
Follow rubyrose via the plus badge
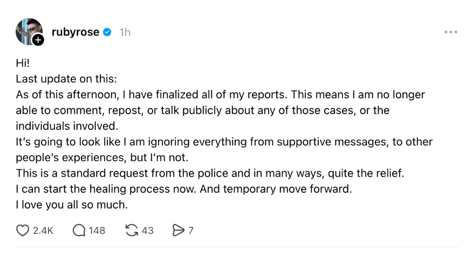[x=38, y=40]
